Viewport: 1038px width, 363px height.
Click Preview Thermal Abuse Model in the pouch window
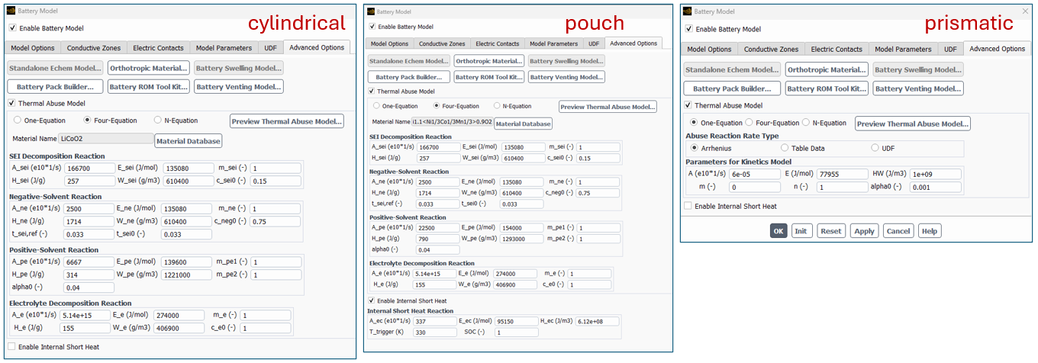click(x=608, y=107)
